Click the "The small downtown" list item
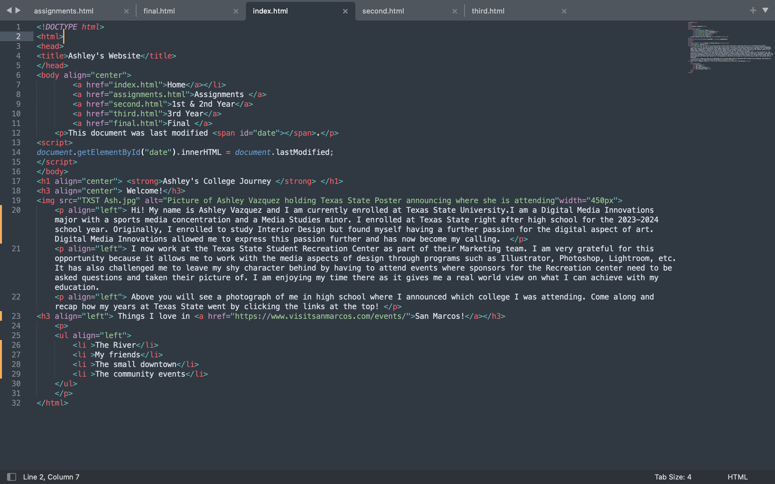The width and height of the screenshot is (775, 484). click(x=136, y=364)
